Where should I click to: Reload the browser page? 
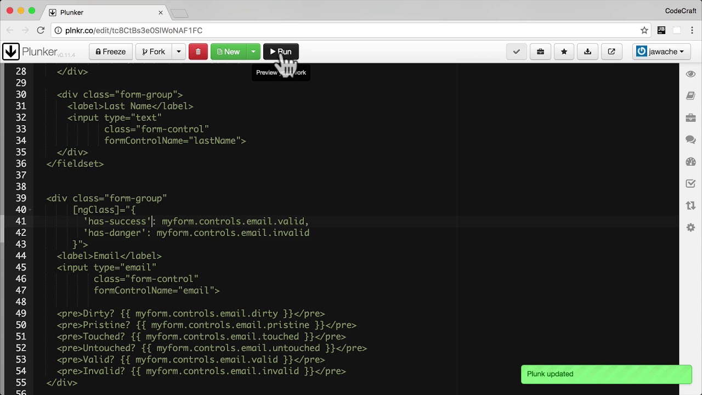pyautogui.click(x=41, y=30)
